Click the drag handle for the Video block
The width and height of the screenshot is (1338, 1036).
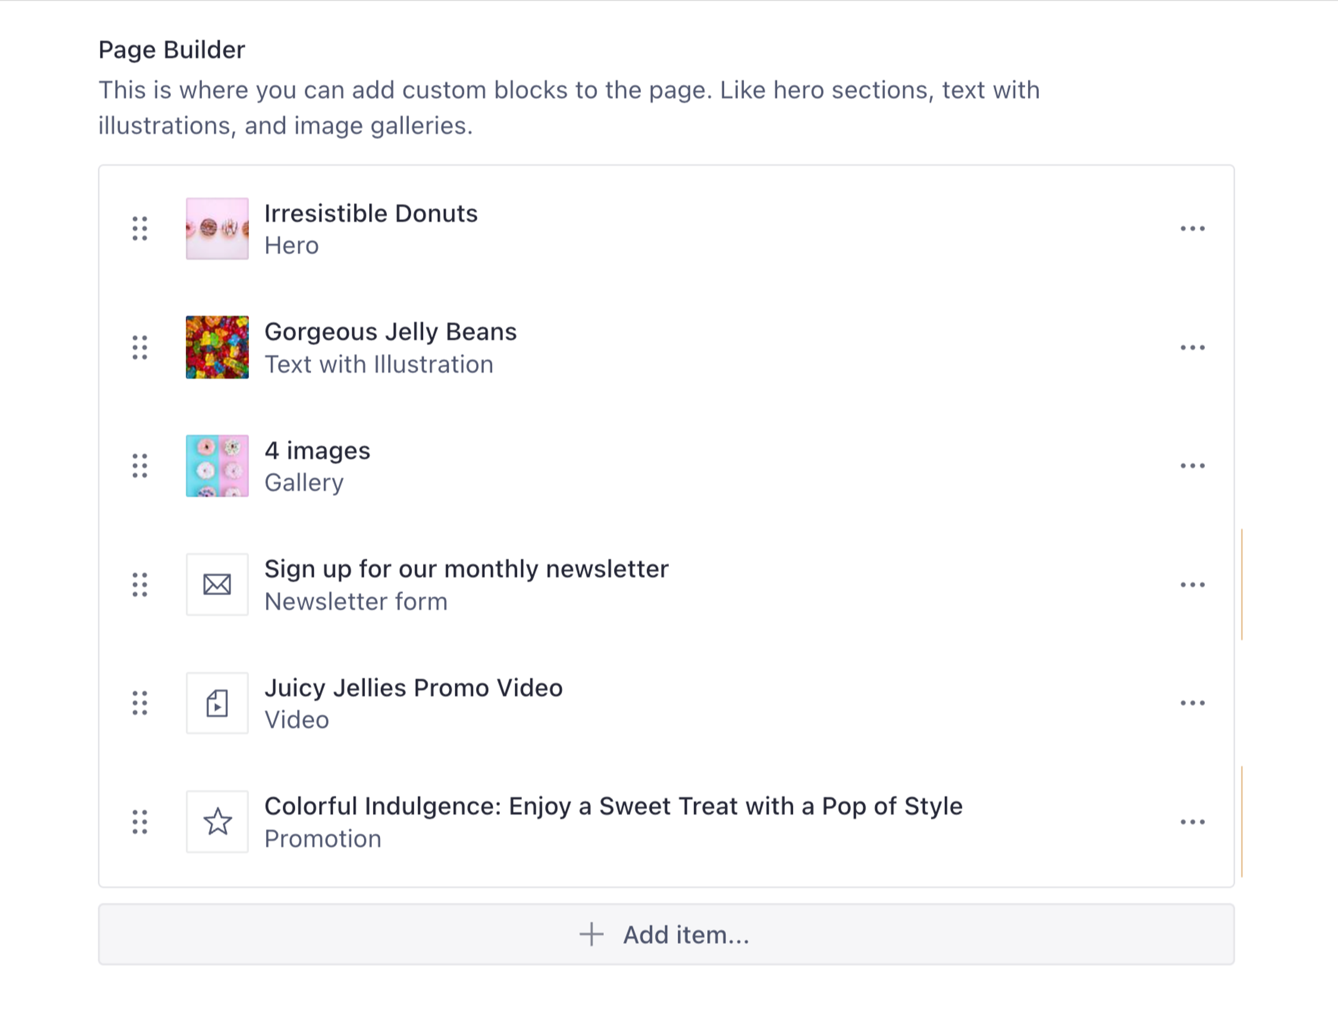(140, 703)
